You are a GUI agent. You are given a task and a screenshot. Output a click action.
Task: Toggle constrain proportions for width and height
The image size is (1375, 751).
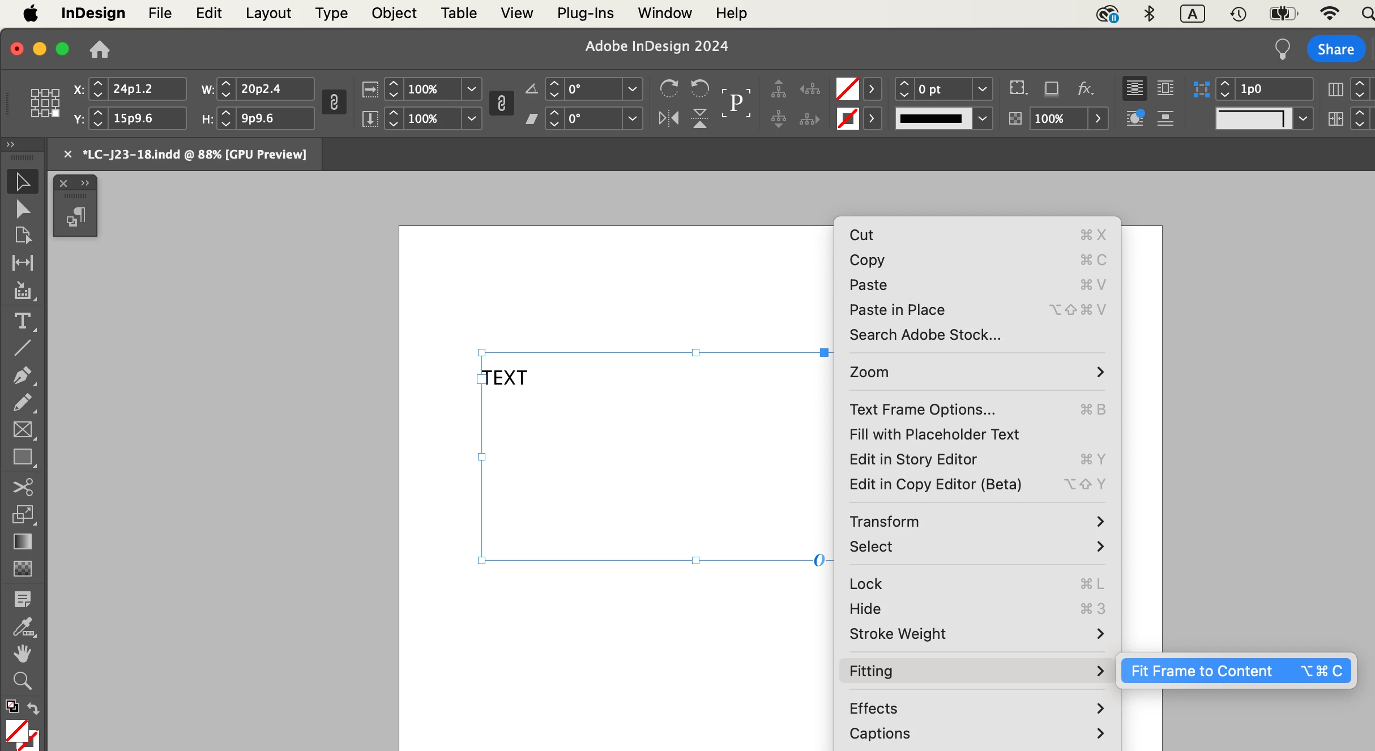pos(334,103)
